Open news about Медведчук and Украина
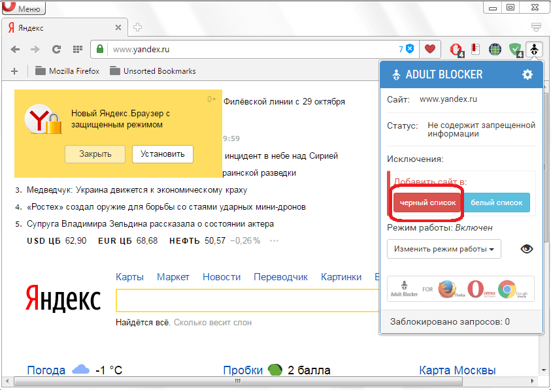This screenshot has width=551, height=390. [137, 190]
